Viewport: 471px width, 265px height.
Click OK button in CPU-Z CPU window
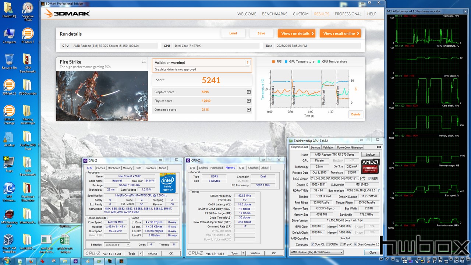tap(171, 254)
